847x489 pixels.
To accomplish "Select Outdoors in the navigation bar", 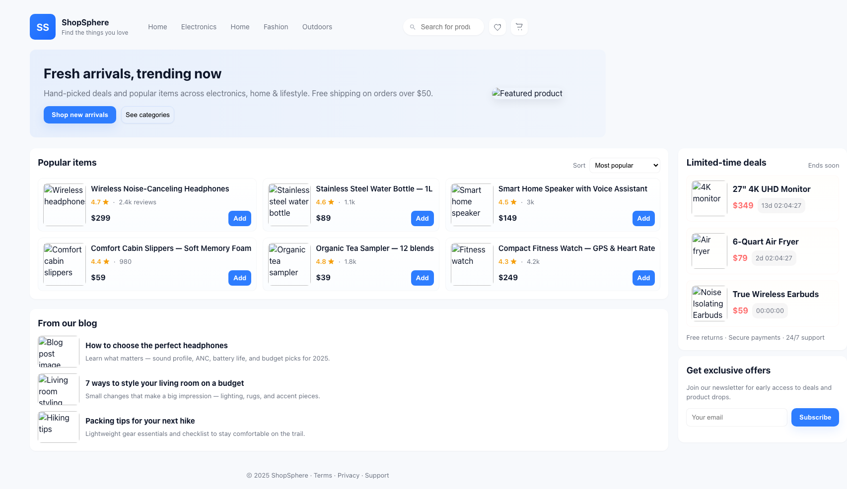I will coord(317,27).
